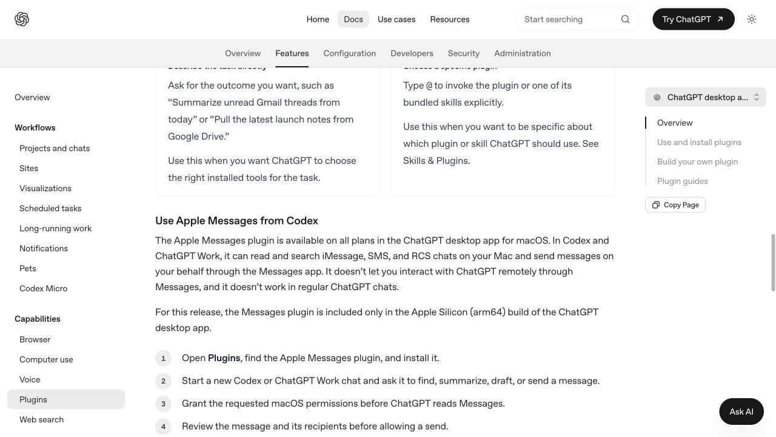Image resolution: width=776 pixels, height=437 pixels.
Task: Open the Resources menu item
Action: [450, 19]
